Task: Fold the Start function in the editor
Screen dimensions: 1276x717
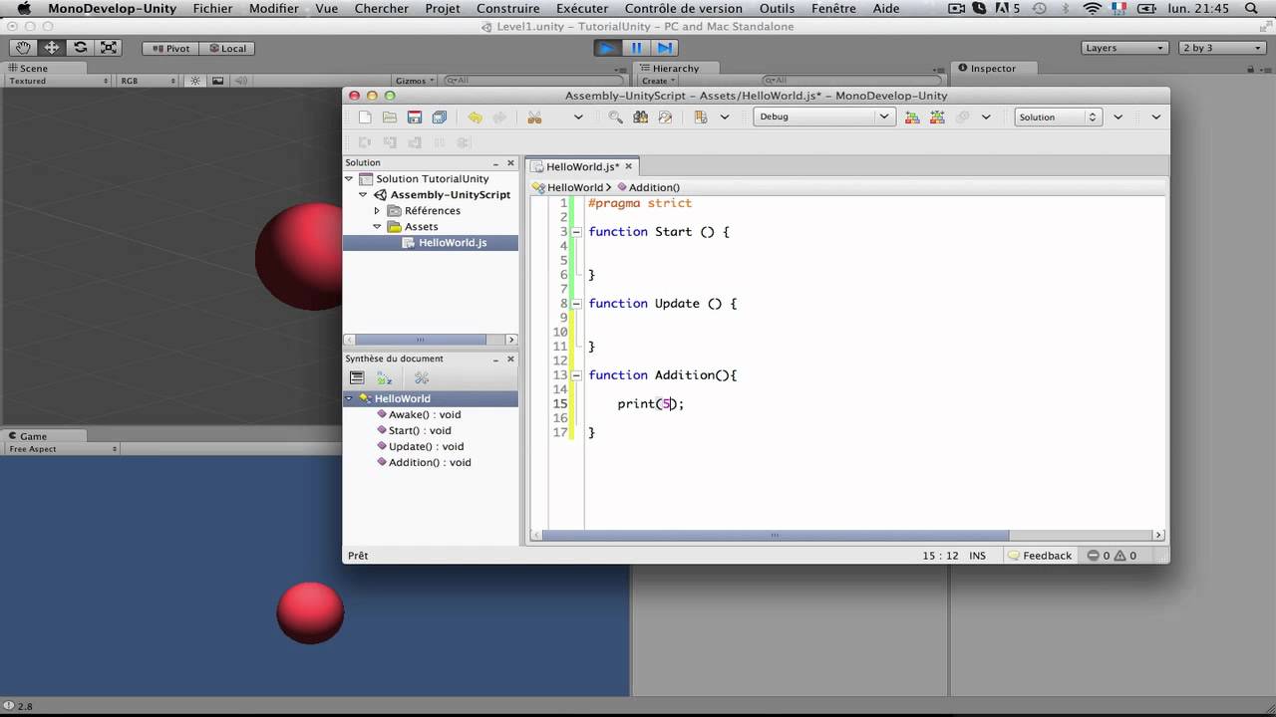Action: [x=576, y=232]
